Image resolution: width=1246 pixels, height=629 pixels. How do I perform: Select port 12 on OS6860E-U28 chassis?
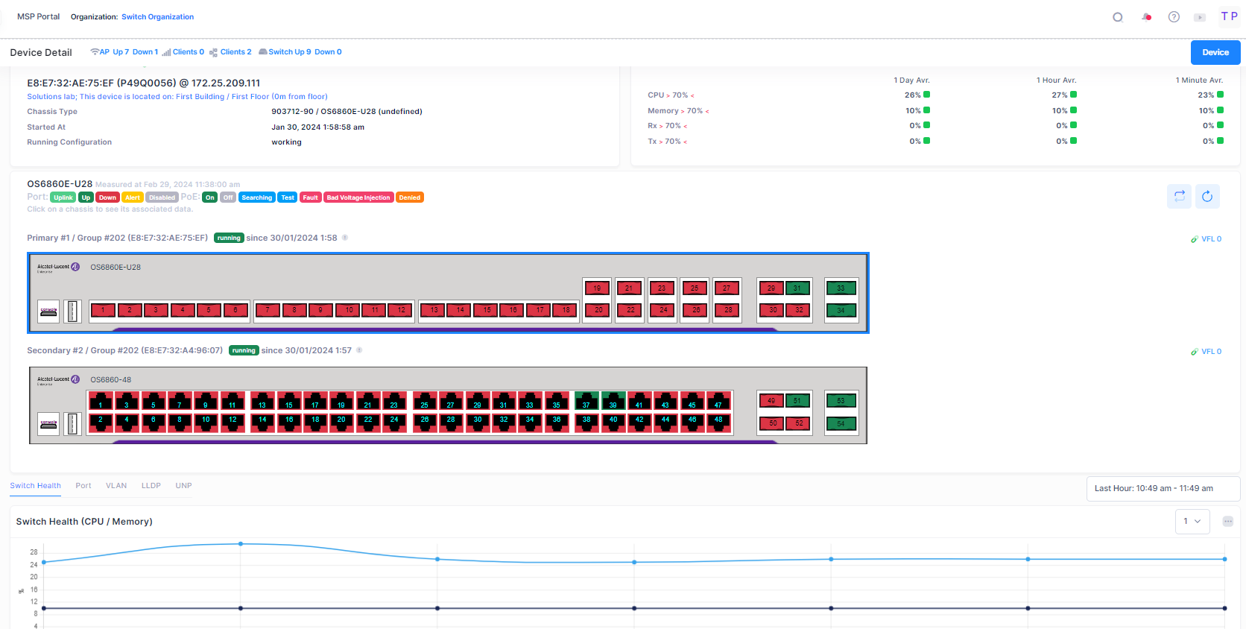pyautogui.click(x=401, y=310)
